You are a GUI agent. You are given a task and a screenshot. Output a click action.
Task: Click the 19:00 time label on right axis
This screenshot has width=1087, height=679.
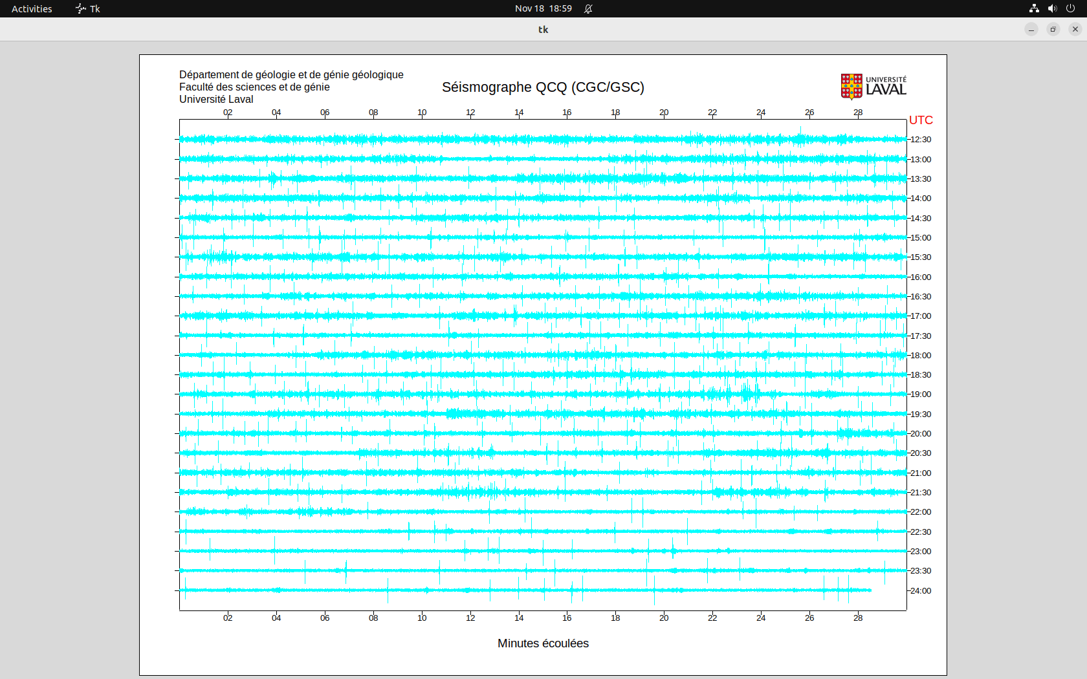[921, 394]
